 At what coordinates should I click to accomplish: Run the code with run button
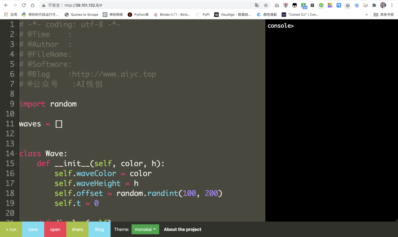pos(11,229)
